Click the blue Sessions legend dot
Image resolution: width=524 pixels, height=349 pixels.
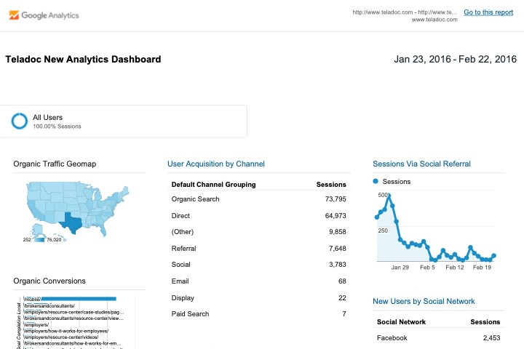[x=376, y=181]
